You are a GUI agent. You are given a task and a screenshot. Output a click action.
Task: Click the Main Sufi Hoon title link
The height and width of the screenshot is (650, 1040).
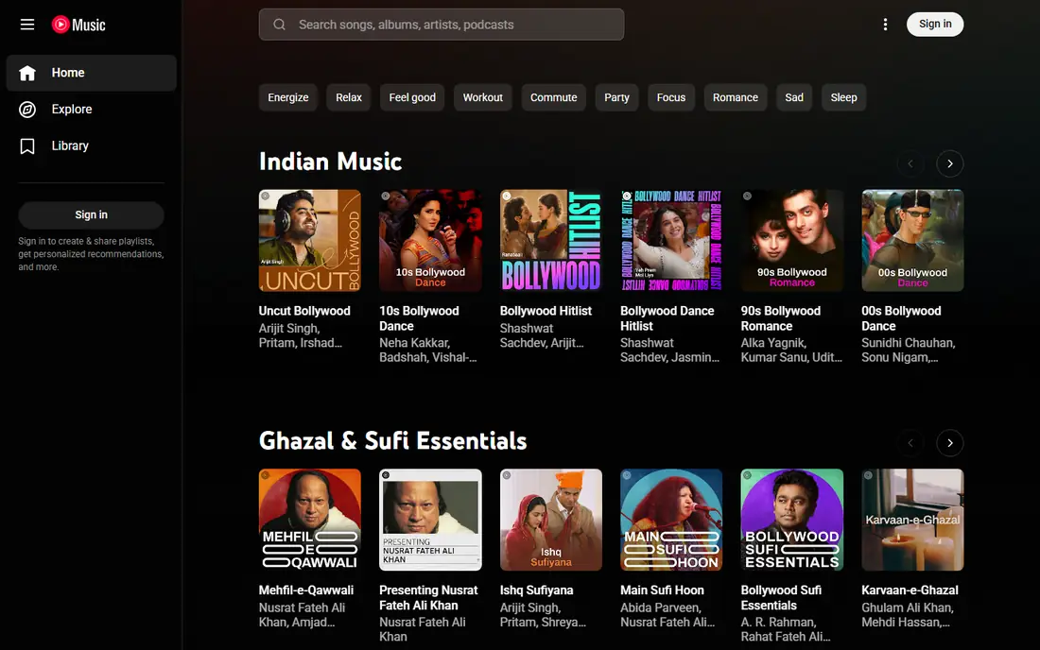pyautogui.click(x=662, y=590)
